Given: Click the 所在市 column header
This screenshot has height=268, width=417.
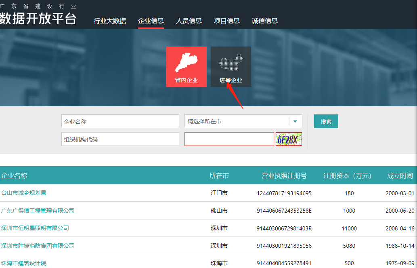Looking at the screenshot, I should [219, 175].
